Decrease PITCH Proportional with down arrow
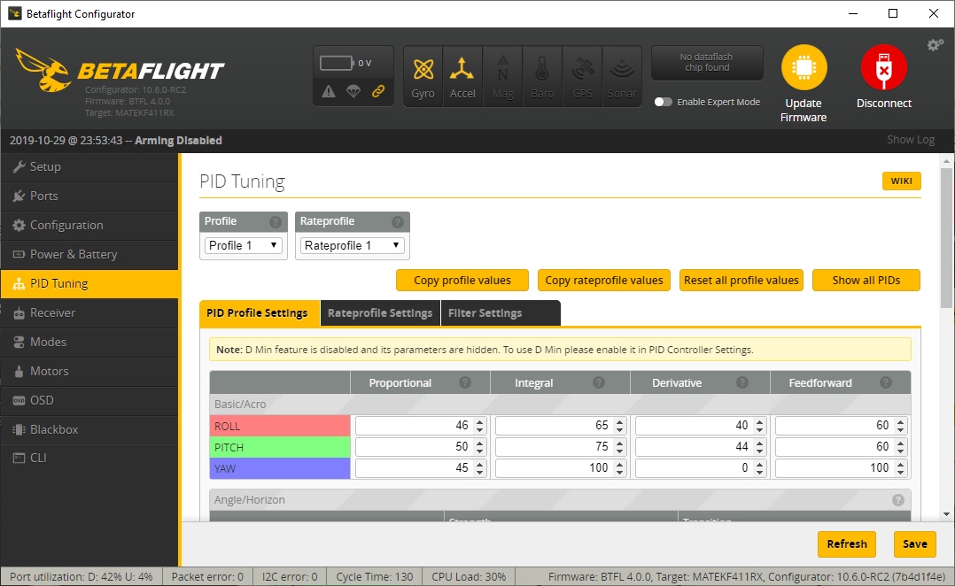The height and width of the screenshot is (586, 955). pos(480,451)
